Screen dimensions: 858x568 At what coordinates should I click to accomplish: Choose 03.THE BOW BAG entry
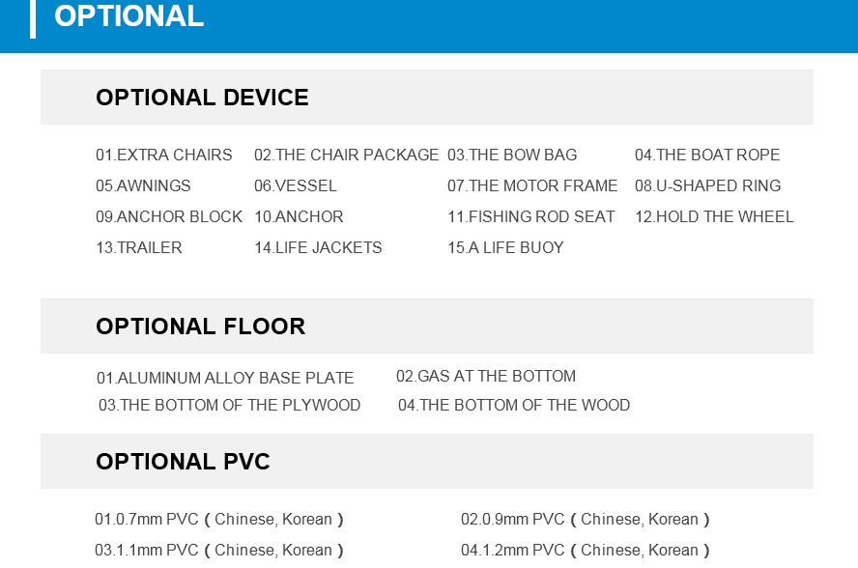[512, 155]
